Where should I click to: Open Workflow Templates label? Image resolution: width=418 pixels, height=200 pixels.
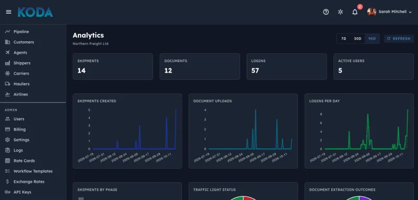tap(33, 171)
